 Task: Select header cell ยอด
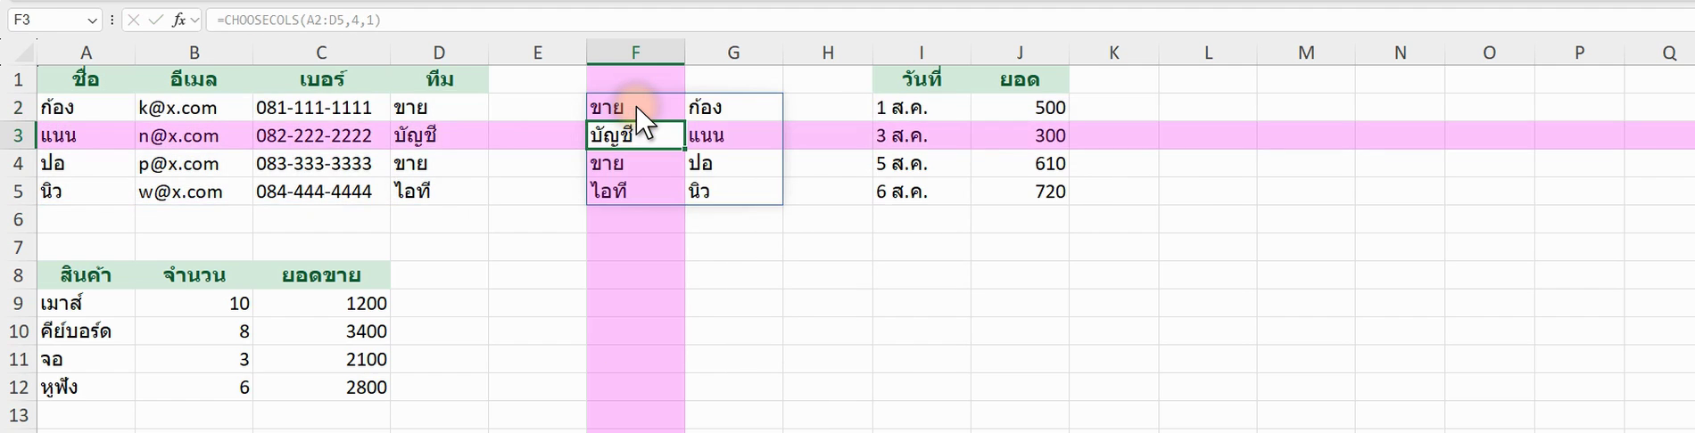[x=1020, y=79]
